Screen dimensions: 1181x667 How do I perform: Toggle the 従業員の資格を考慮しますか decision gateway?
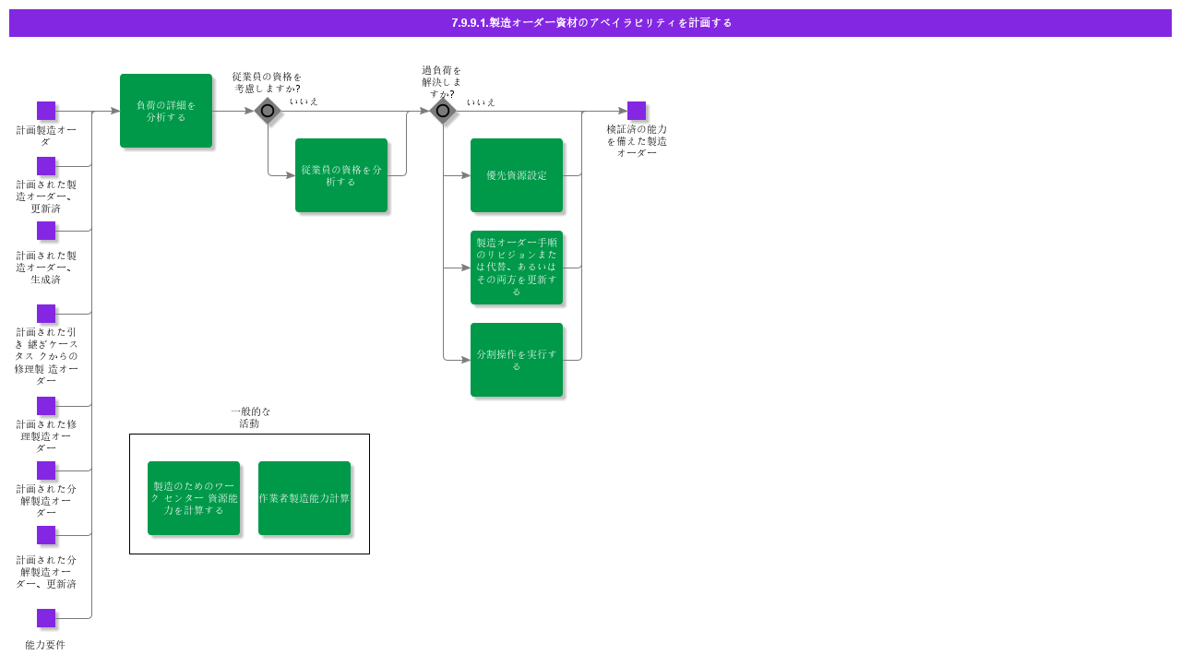pos(268,111)
